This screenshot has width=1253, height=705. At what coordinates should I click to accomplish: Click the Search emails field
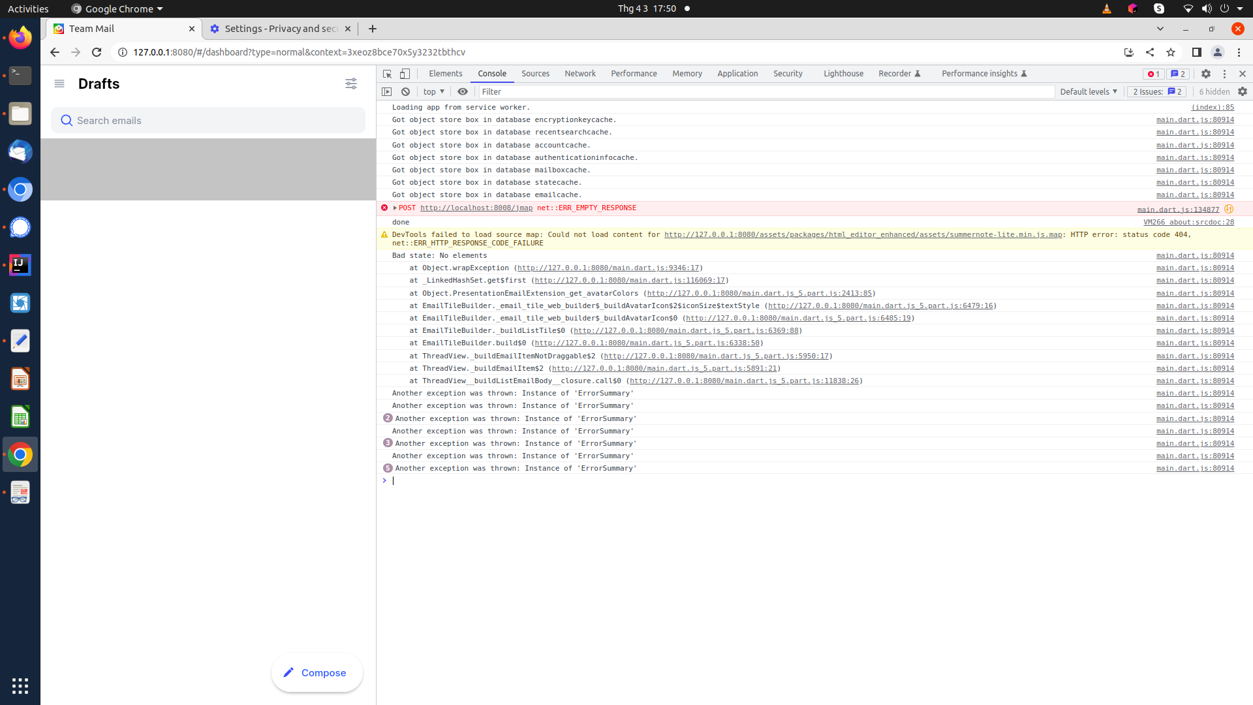208,120
